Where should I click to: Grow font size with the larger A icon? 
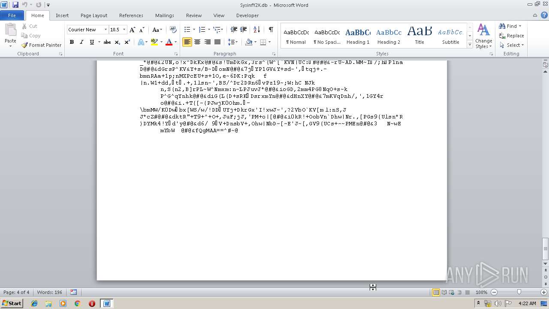pos(132,30)
